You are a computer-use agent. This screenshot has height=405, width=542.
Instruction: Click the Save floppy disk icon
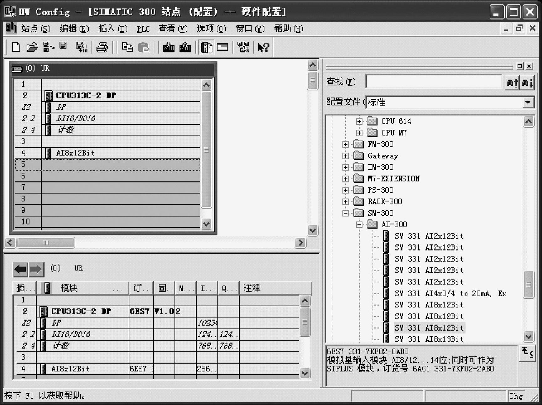63,46
